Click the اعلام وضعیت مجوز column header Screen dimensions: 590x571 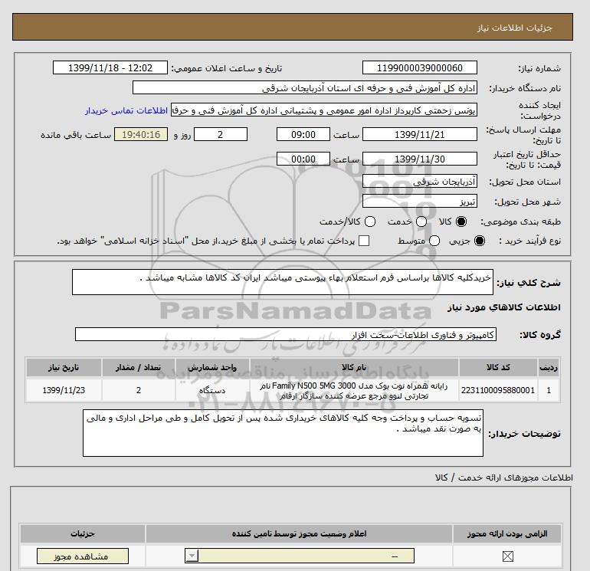click(299, 533)
